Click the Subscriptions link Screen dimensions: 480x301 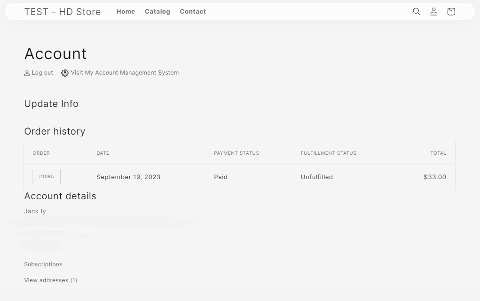click(43, 264)
